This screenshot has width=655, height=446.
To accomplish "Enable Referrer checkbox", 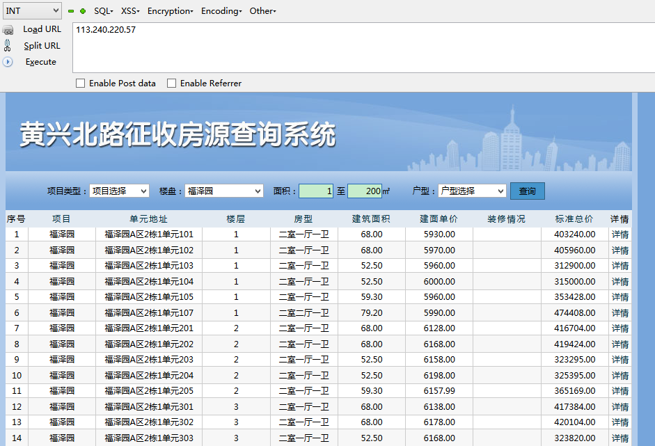I will (x=171, y=83).
